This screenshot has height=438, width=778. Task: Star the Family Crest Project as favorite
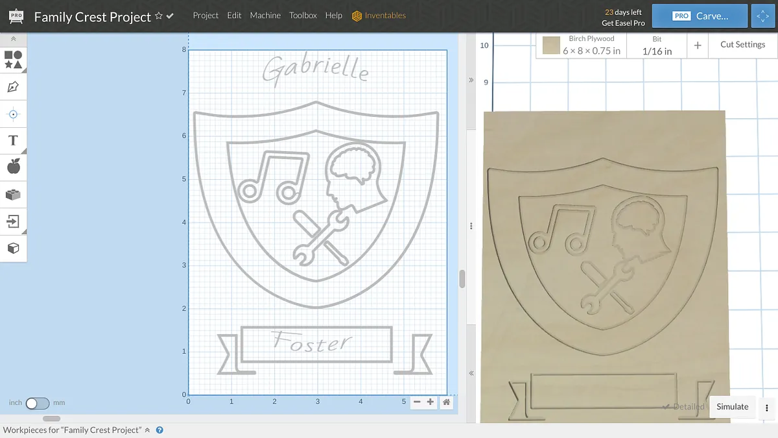click(x=159, y=16)
